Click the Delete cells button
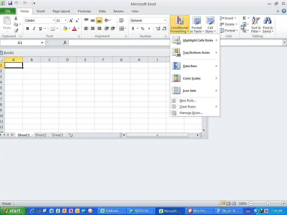Viewport: 287px width, 215px height. point(228,24)
